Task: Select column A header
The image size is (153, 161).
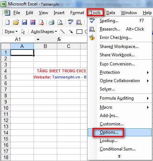Action: (22, 46)
